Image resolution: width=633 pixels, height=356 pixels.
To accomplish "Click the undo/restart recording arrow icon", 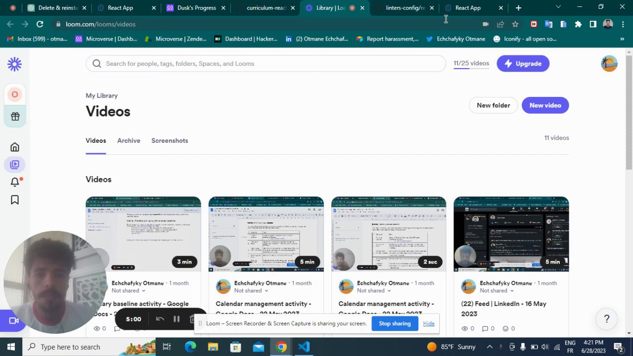I will click(160, 319).
